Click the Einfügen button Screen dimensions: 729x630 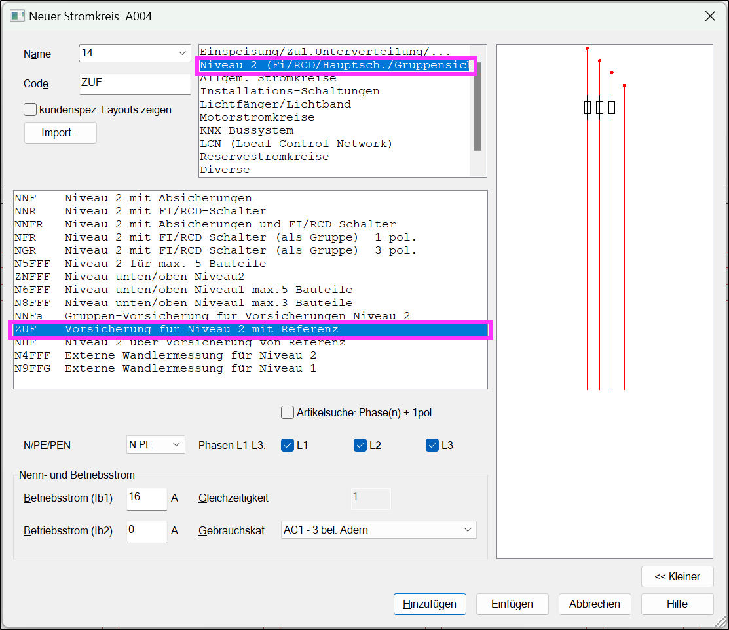[x=512, y=604]
